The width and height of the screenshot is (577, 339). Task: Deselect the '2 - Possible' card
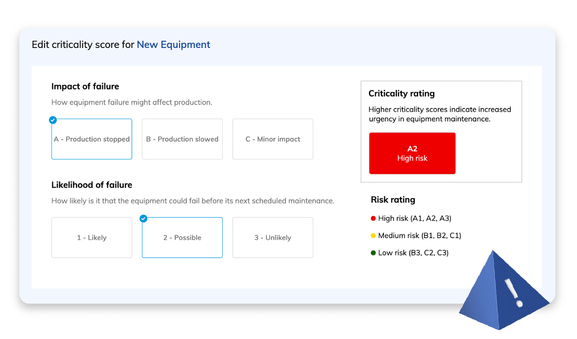182,237
